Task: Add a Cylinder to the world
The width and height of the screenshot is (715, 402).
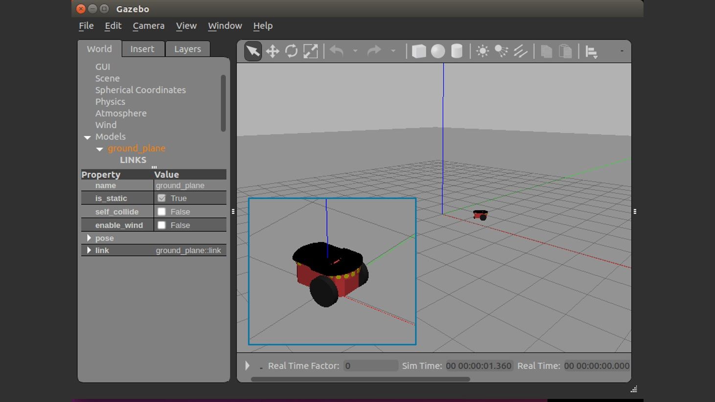Action: point(457,51)
